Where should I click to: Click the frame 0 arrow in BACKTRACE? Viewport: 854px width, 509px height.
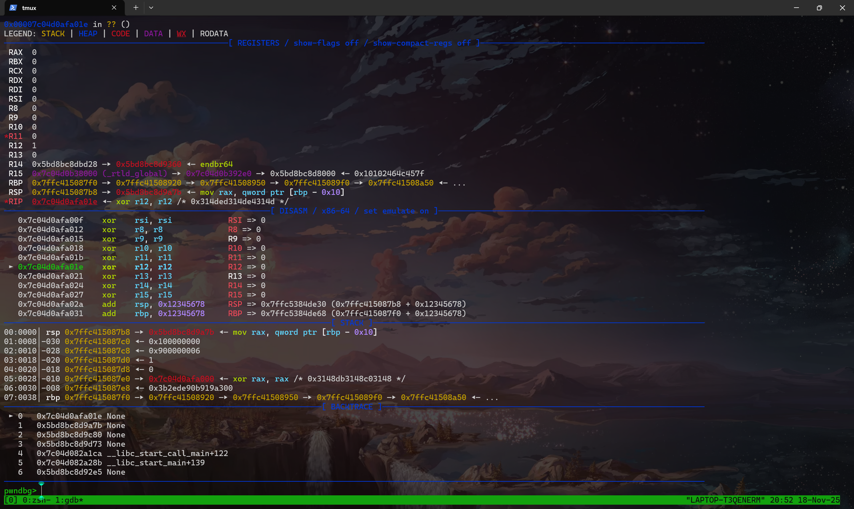[11, 416]
